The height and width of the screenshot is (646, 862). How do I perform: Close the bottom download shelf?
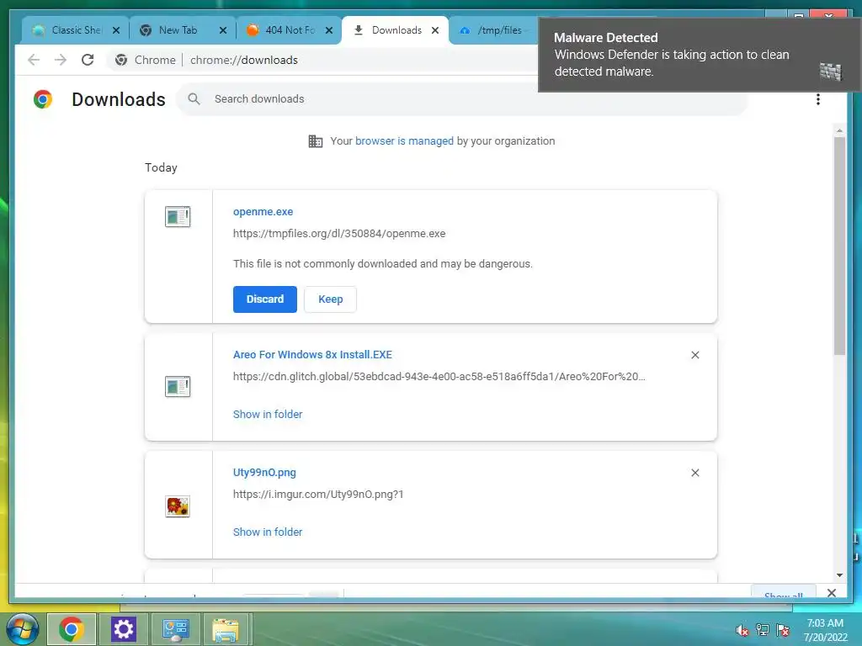[x=832, y=593]
